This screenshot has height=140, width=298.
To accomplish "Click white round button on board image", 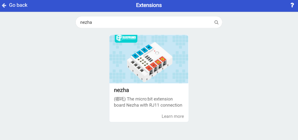I will (x=158, y=53).
